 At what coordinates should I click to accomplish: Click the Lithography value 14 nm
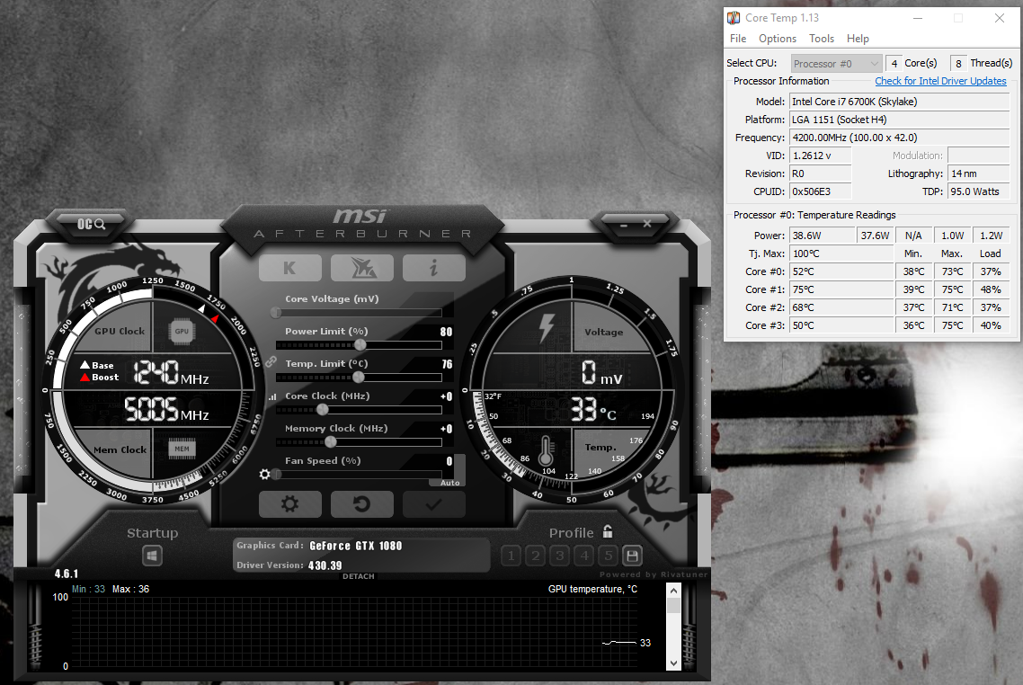pos(979,173)
